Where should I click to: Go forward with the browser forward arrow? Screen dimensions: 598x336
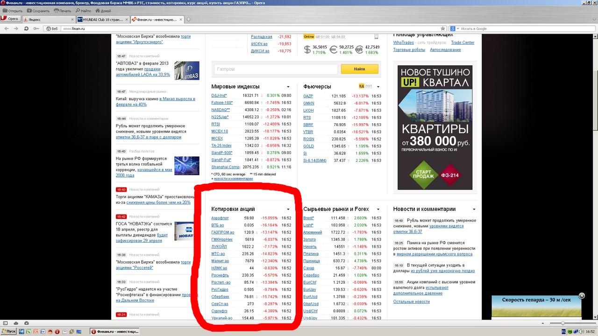coord(16,28)
